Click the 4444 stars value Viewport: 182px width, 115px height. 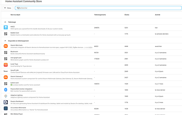pos(126,46)
